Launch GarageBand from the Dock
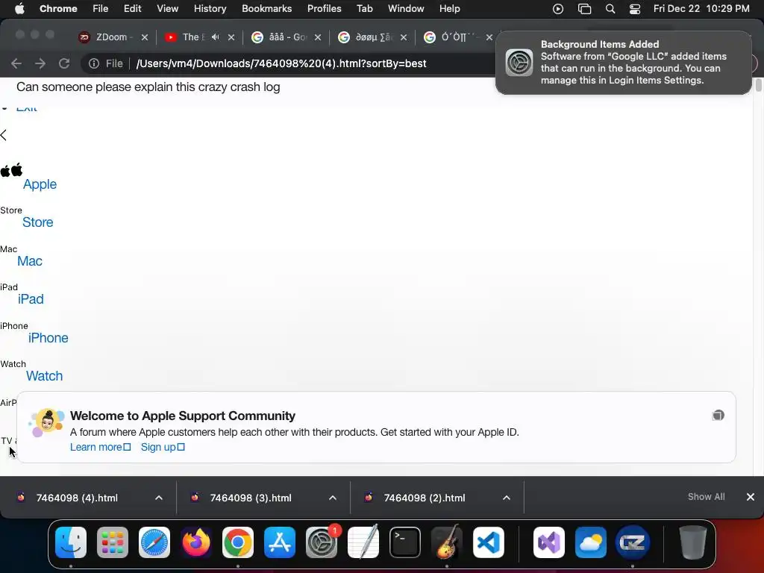764x573 pixels. coord(447,542)
